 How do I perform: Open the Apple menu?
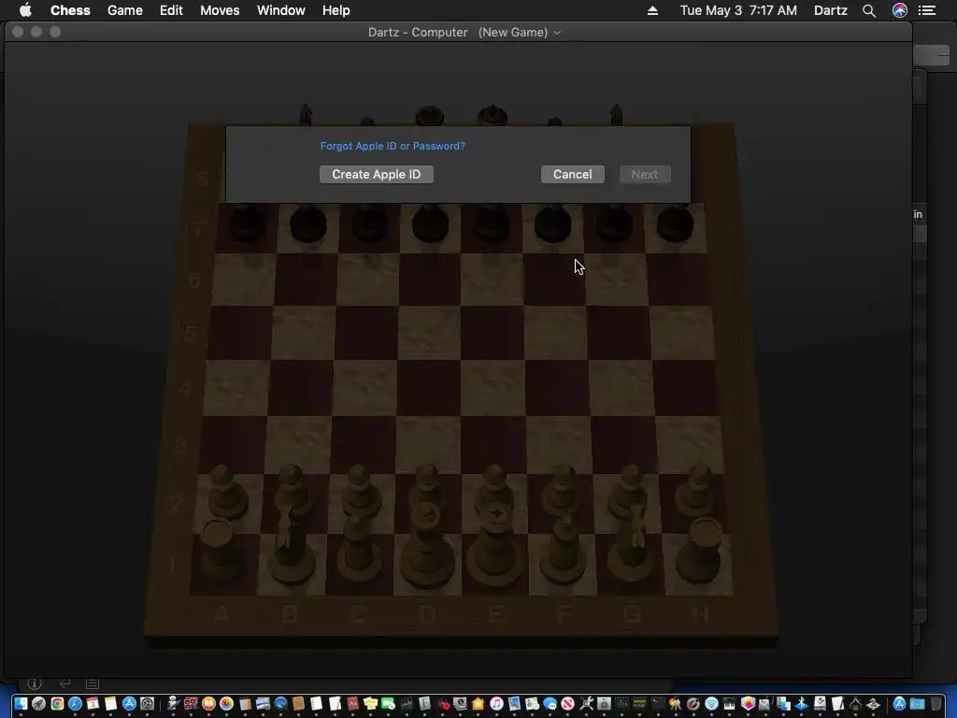pyautogui.click(x=25, y=10)
